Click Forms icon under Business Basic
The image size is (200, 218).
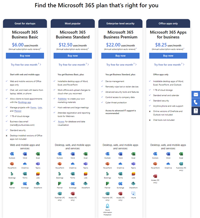coord(25,174)
